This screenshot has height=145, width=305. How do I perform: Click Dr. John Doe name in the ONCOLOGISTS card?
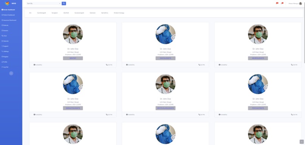click(165, 49)
